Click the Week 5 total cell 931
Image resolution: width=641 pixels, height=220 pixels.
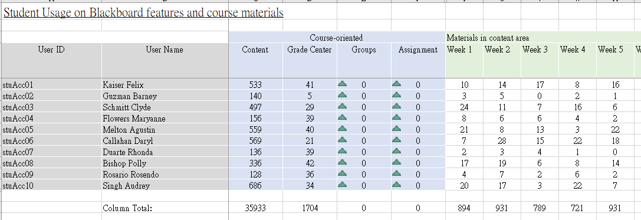pos(615,208)
